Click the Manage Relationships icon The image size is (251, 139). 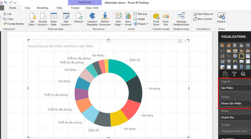click(x=181, y=16)
